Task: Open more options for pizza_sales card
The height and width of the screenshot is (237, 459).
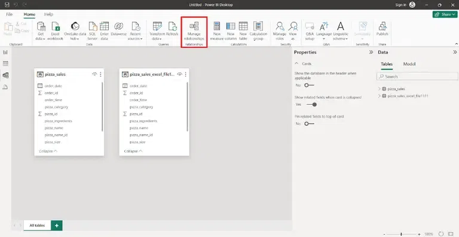Action: (100, 74)
